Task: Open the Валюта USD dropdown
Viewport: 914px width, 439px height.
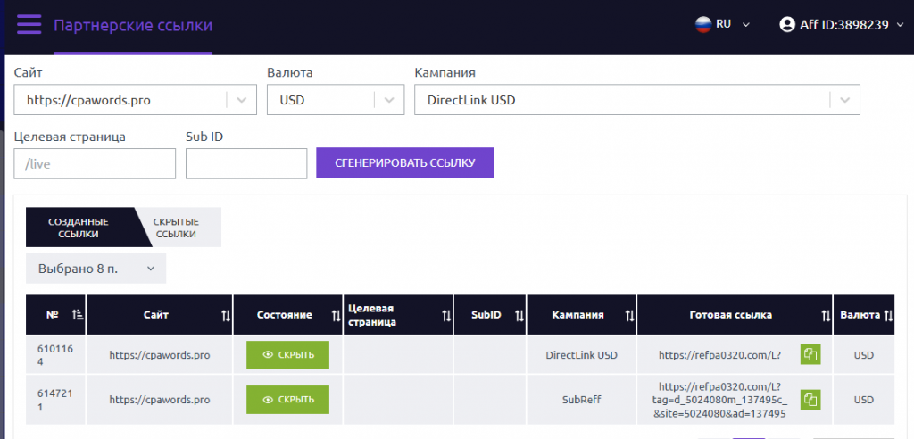Action: click(x=389, y=100)
